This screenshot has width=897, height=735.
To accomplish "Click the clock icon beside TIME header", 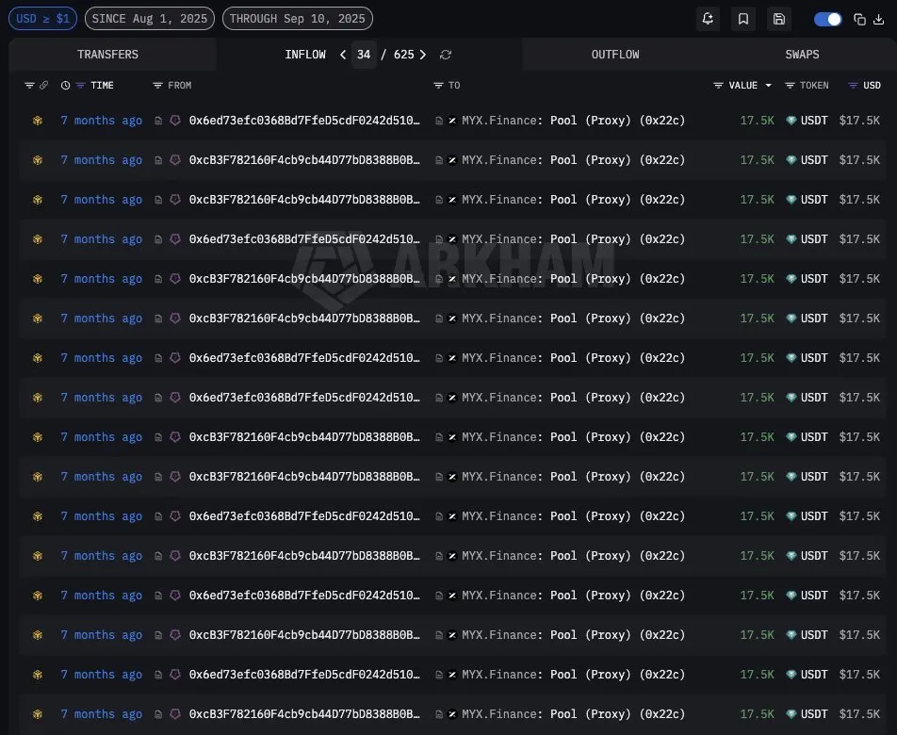I will tap(65, 85).
